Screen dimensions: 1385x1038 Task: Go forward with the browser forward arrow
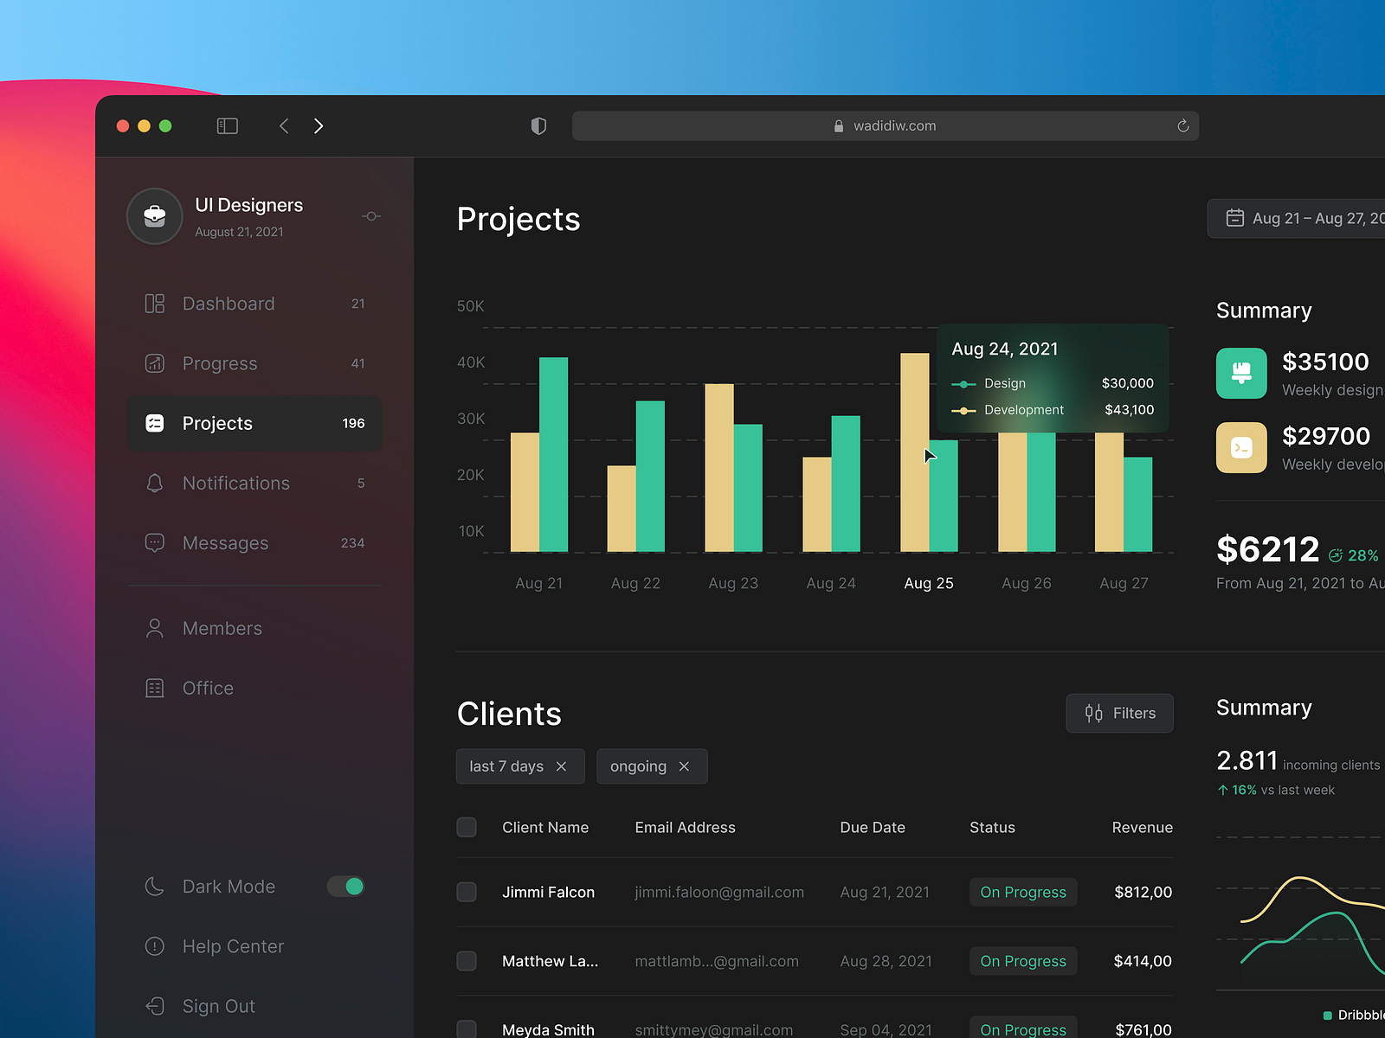tap(319, 126)
